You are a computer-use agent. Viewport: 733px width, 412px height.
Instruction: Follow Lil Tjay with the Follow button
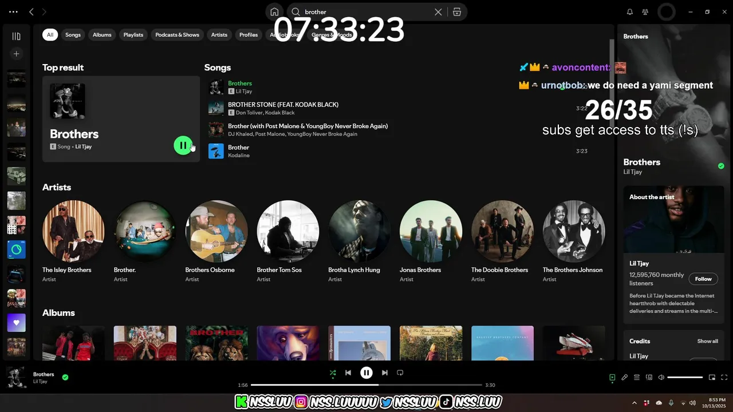(x=703, y=279)
